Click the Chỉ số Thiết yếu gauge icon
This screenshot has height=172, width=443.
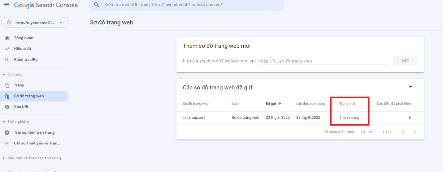coord(7,144)
